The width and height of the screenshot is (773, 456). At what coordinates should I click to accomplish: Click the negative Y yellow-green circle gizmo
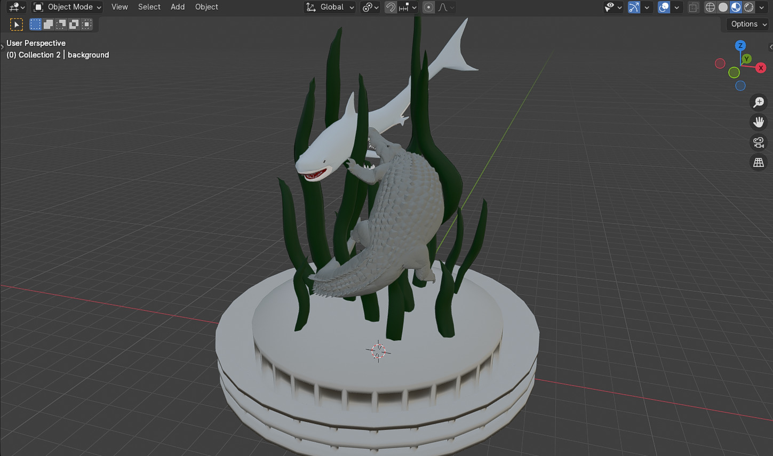click(x=734, y=72)
